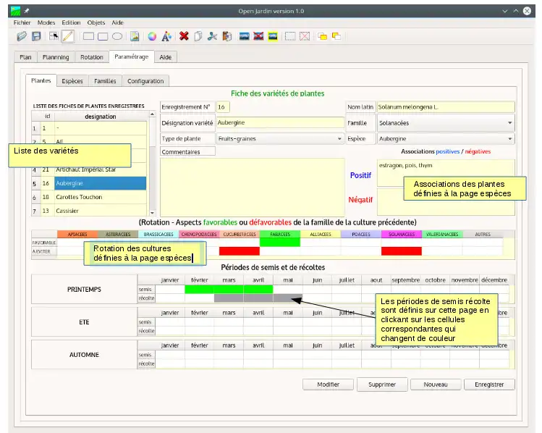This screenshot has width=542, height=433.
Task: Switch to the Rotation tab
Action: pos(91,57)
